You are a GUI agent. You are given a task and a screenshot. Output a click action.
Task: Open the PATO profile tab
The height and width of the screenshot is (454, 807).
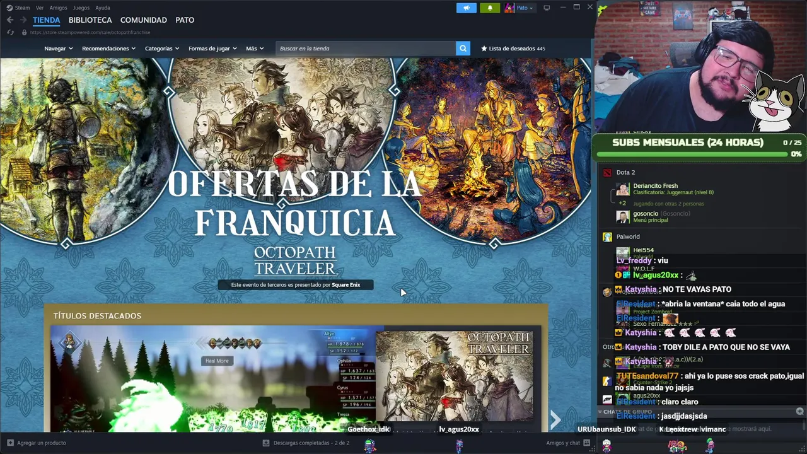tap(185, 20)
